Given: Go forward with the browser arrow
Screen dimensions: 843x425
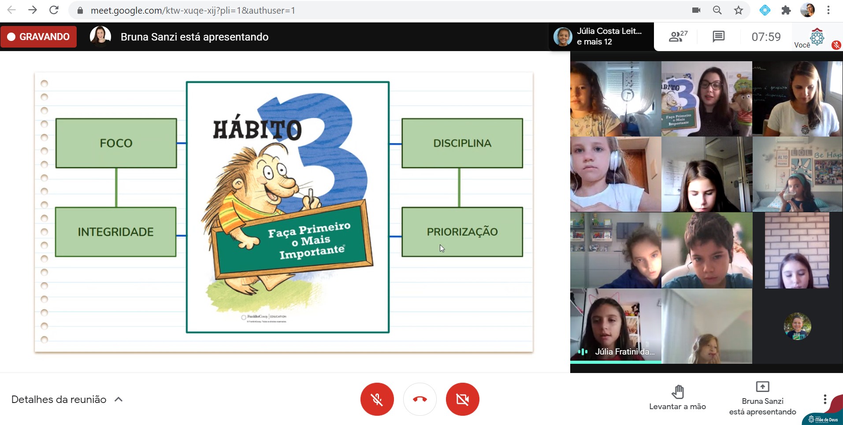Looking at the screenshot, I should 33,10.
